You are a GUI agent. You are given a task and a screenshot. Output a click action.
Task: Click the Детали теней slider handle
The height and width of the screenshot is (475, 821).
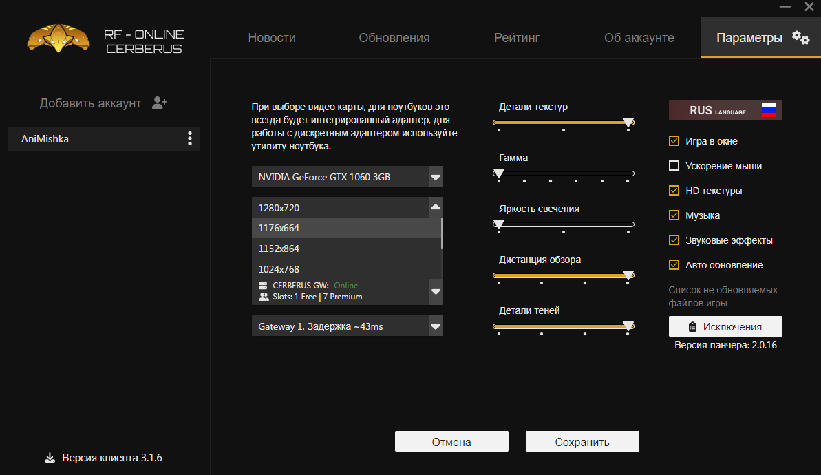click(628, 326)
